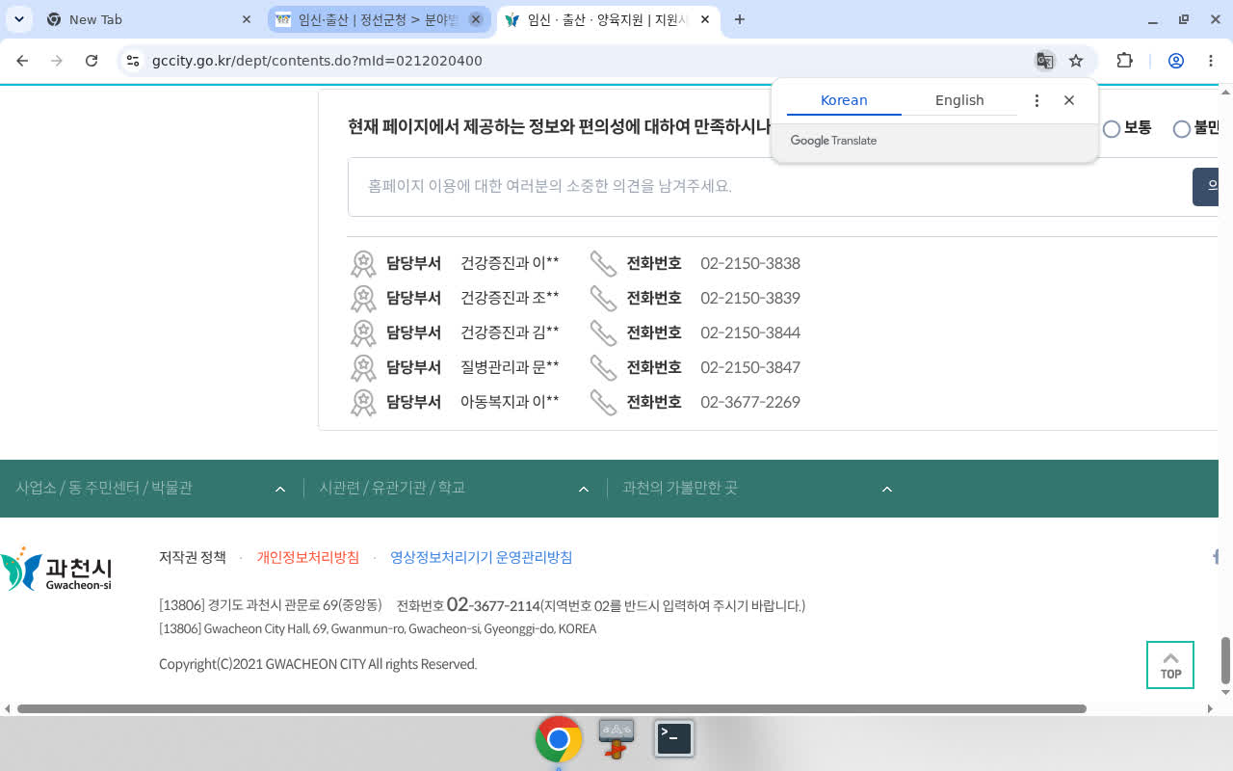This screenshot has height=771, width=1233.
Task: Open the Chrome profile avatar icon
Action: [x=1175, y=61]
